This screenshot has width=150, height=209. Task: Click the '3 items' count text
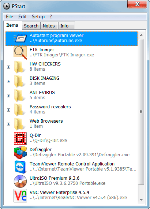tap(37, 83)
